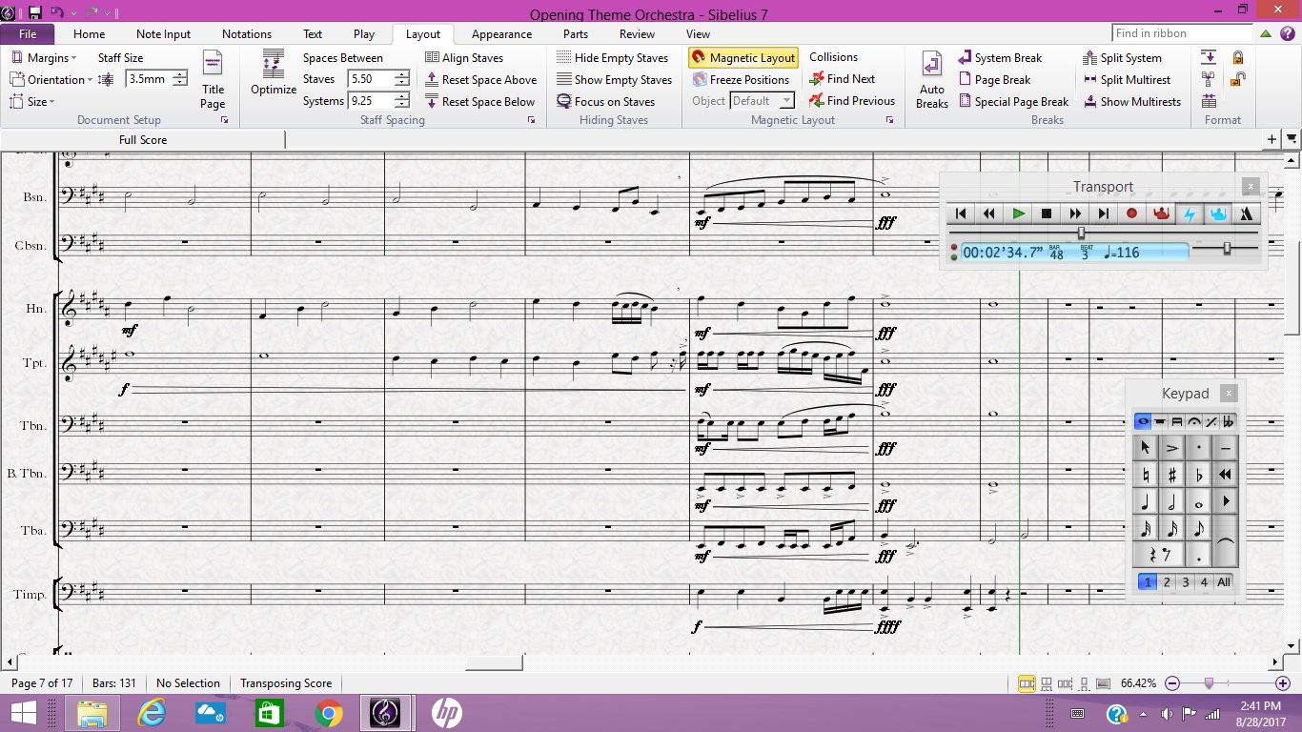
Task: Expand Document Setup dialog launcher
Action: coord(225,121)
